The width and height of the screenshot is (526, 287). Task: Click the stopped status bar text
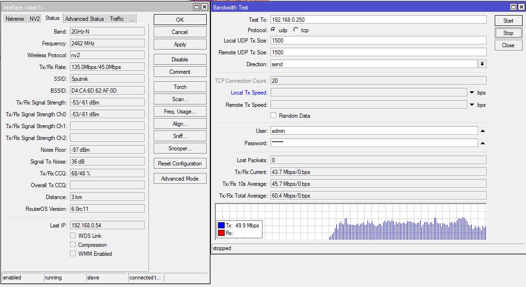pyautogui.click(x=222, y=248)
